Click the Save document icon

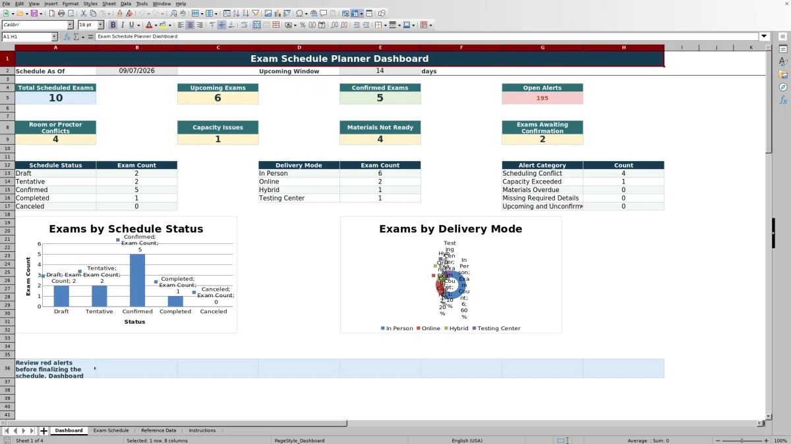[34, 13]
